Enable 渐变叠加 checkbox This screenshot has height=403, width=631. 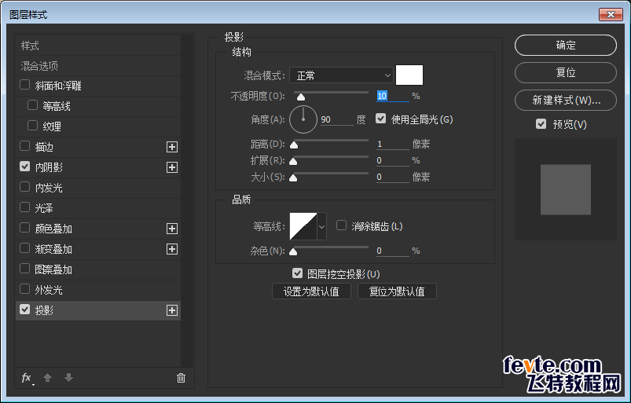25,248
